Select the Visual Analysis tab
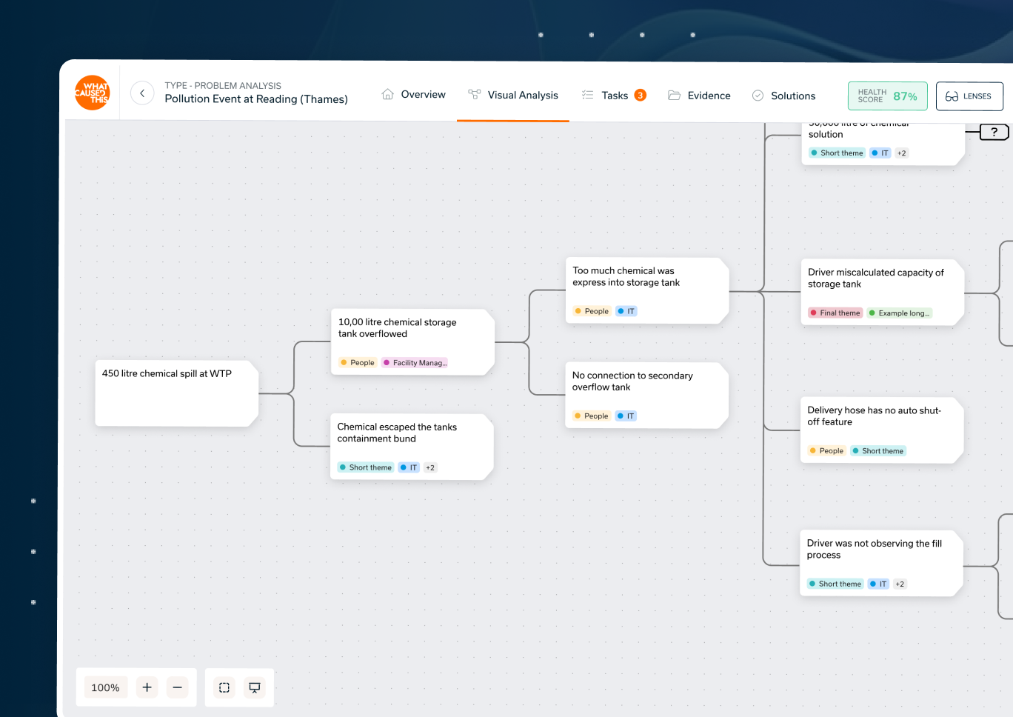1013x717 pixels. coord(513,96)
